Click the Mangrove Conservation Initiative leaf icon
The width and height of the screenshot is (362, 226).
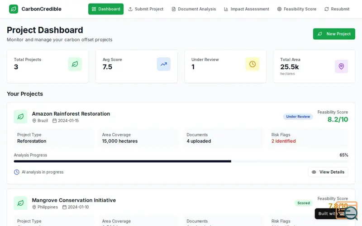click(x=20, y=203)
